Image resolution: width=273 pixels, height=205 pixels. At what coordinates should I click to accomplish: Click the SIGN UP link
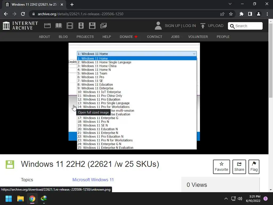coord(172,26)
